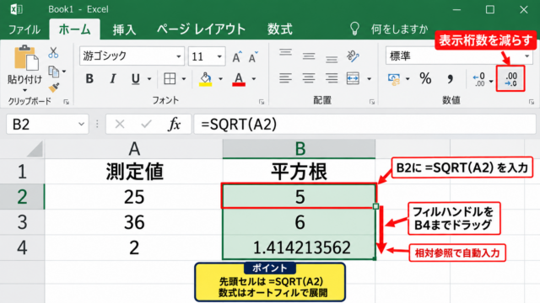Click Decrease Decimal icon
The width and height of the screenshot is (540, 303).
coord(510,79)
